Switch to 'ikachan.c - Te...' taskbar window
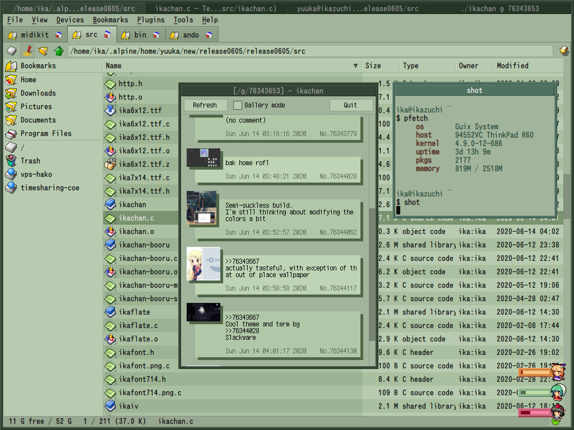 click(216, 8)
